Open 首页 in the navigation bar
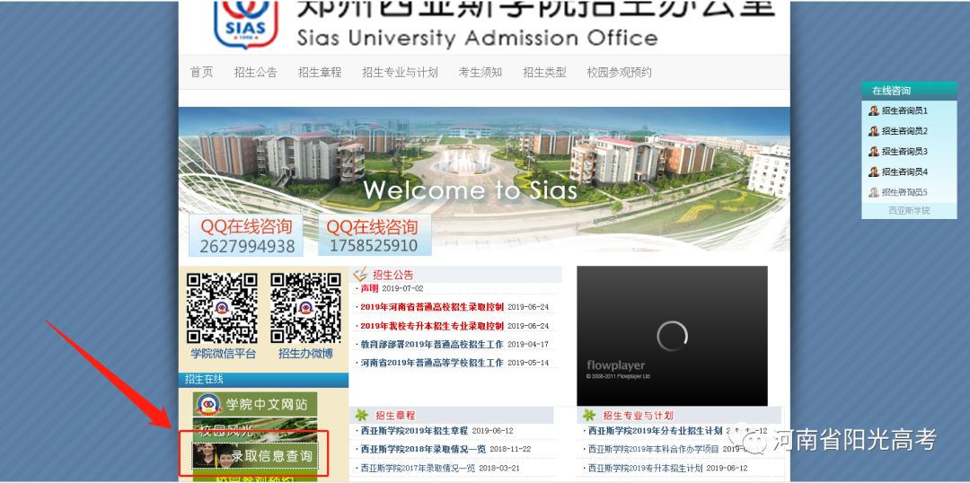970x483 pixels. click(201, 73)
